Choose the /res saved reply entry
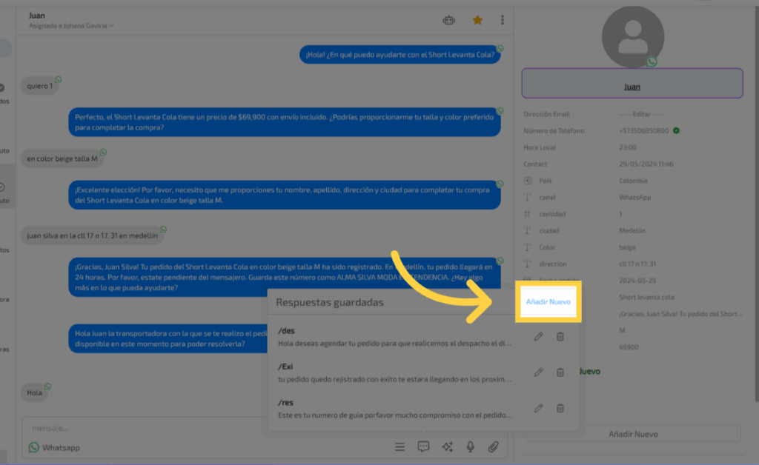Screen dimensions: 759x465 (394, 408)
